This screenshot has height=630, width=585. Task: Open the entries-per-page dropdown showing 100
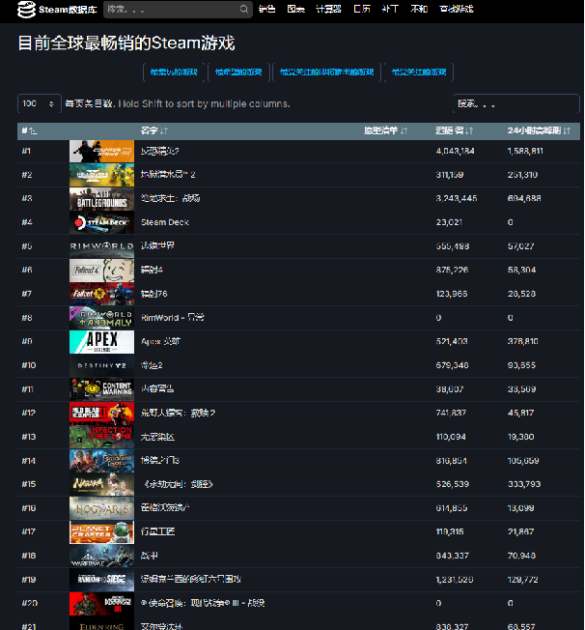pos(39,103)
